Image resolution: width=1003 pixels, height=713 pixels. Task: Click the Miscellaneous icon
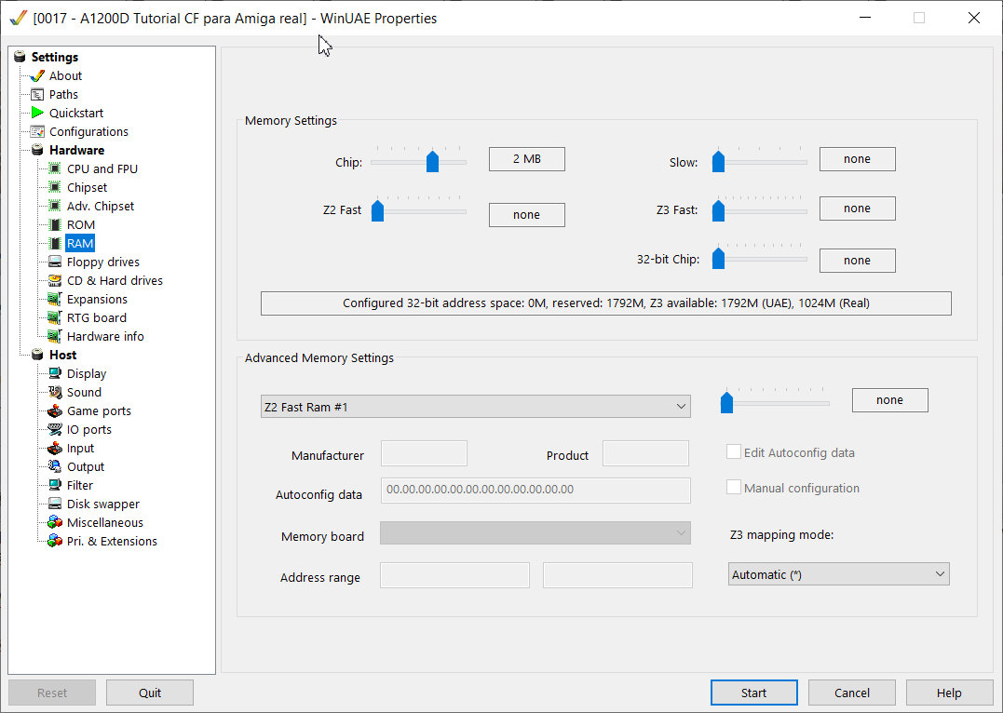tap(55, 522)
